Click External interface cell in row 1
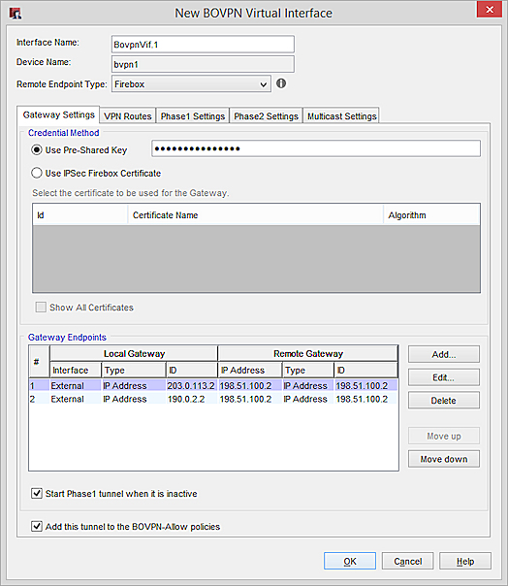 click(75, 386)
